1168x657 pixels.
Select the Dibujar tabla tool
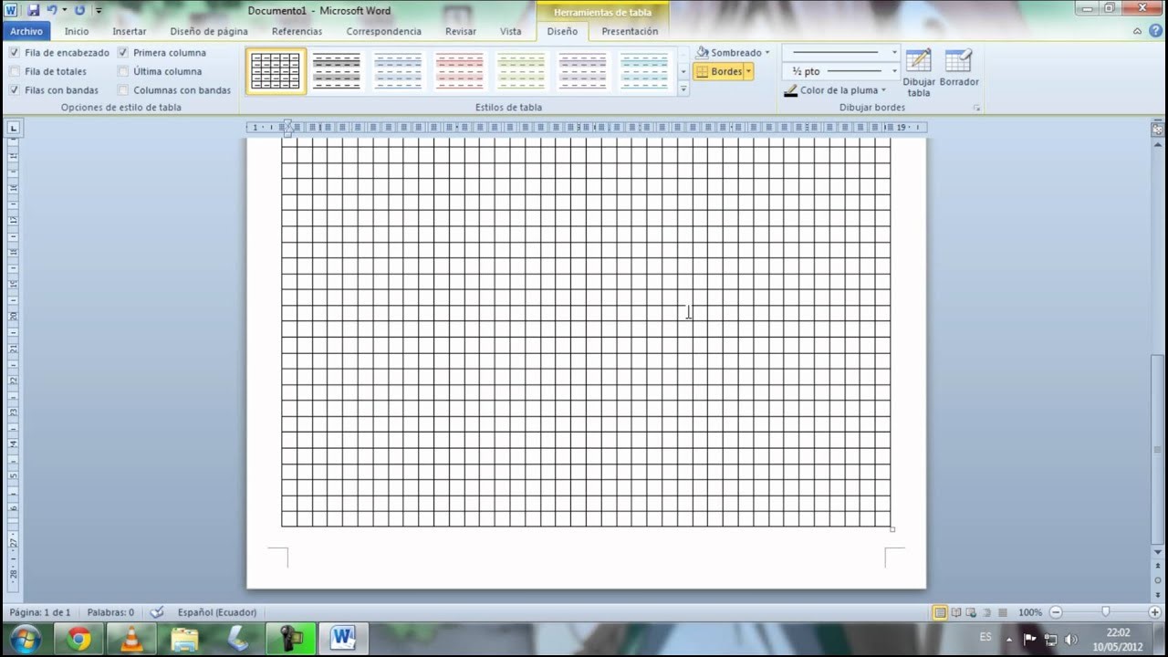click(918, 71)
